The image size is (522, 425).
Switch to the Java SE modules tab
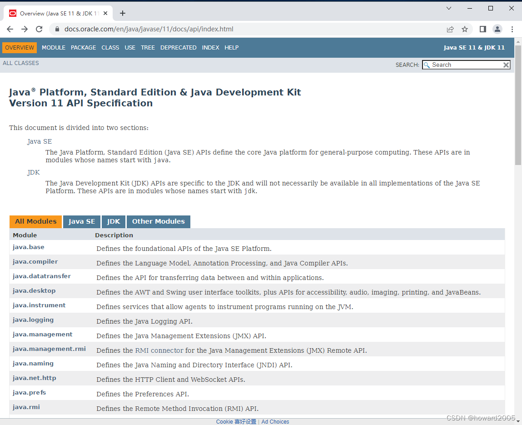coord(82,221)
